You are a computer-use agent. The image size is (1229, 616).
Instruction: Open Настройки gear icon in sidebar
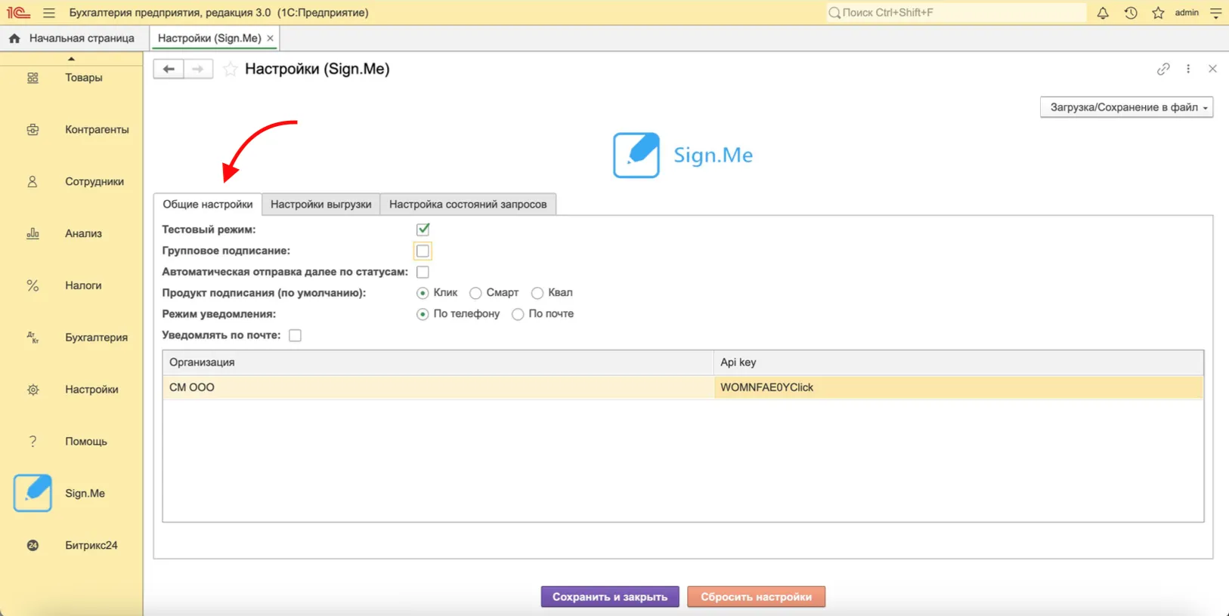click(x=33, y=390)
